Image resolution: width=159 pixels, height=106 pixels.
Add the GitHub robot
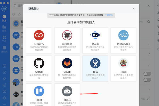[39, 69]
